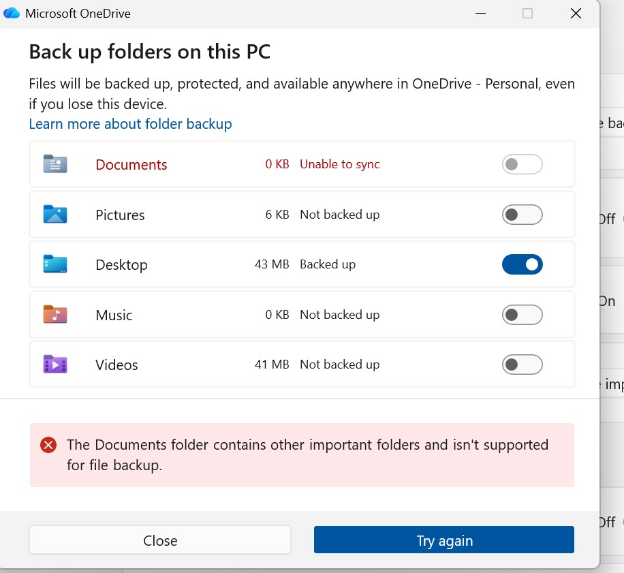Click the 43 MB size value
This screenshot has width=624, height=573.
click(x=272, y=264)
